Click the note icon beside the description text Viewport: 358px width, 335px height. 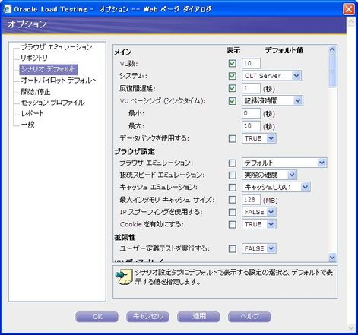click(124, 277)
